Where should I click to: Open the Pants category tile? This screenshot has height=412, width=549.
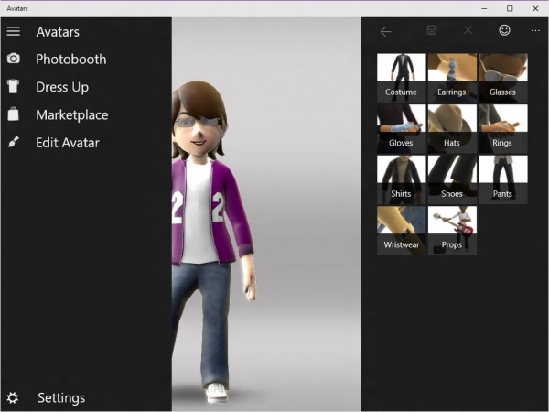[502, 179]
